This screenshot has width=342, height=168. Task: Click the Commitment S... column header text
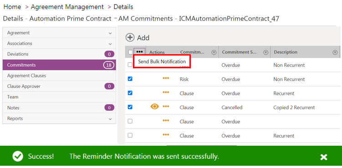coord(239,52)
